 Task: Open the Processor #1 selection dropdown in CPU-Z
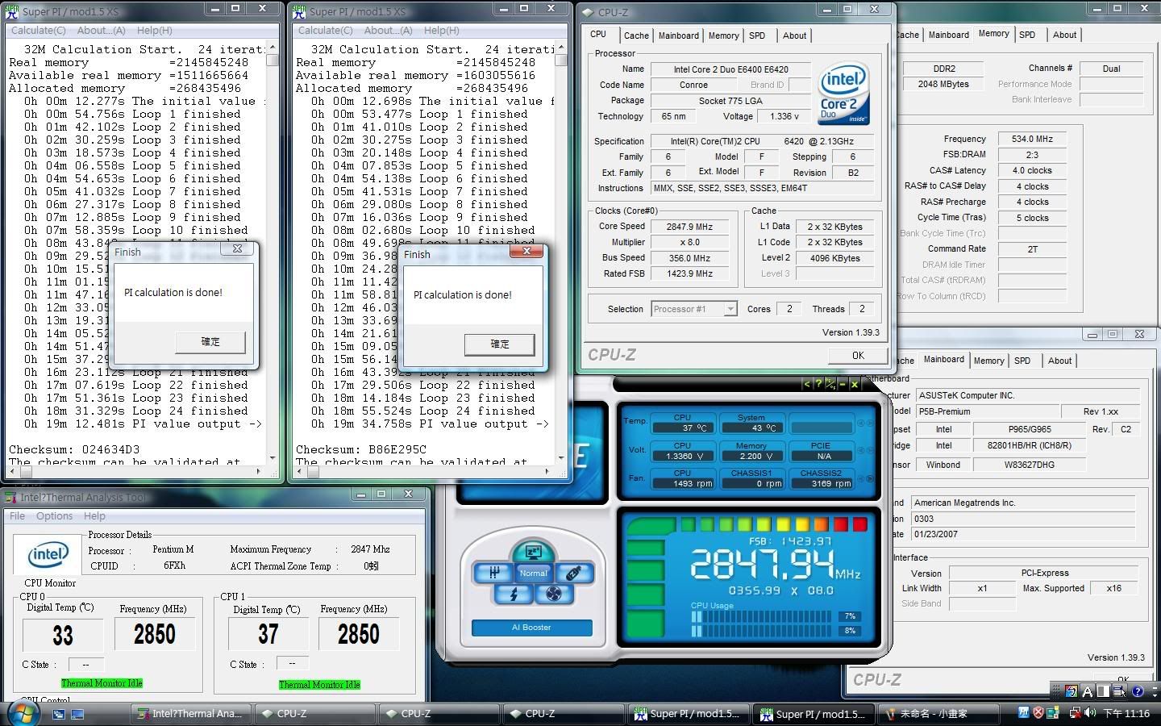(x=694, y=309)
